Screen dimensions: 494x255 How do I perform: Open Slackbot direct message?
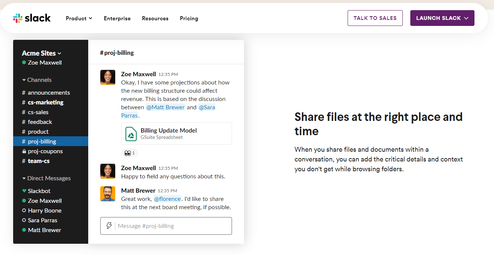[51, 191]
